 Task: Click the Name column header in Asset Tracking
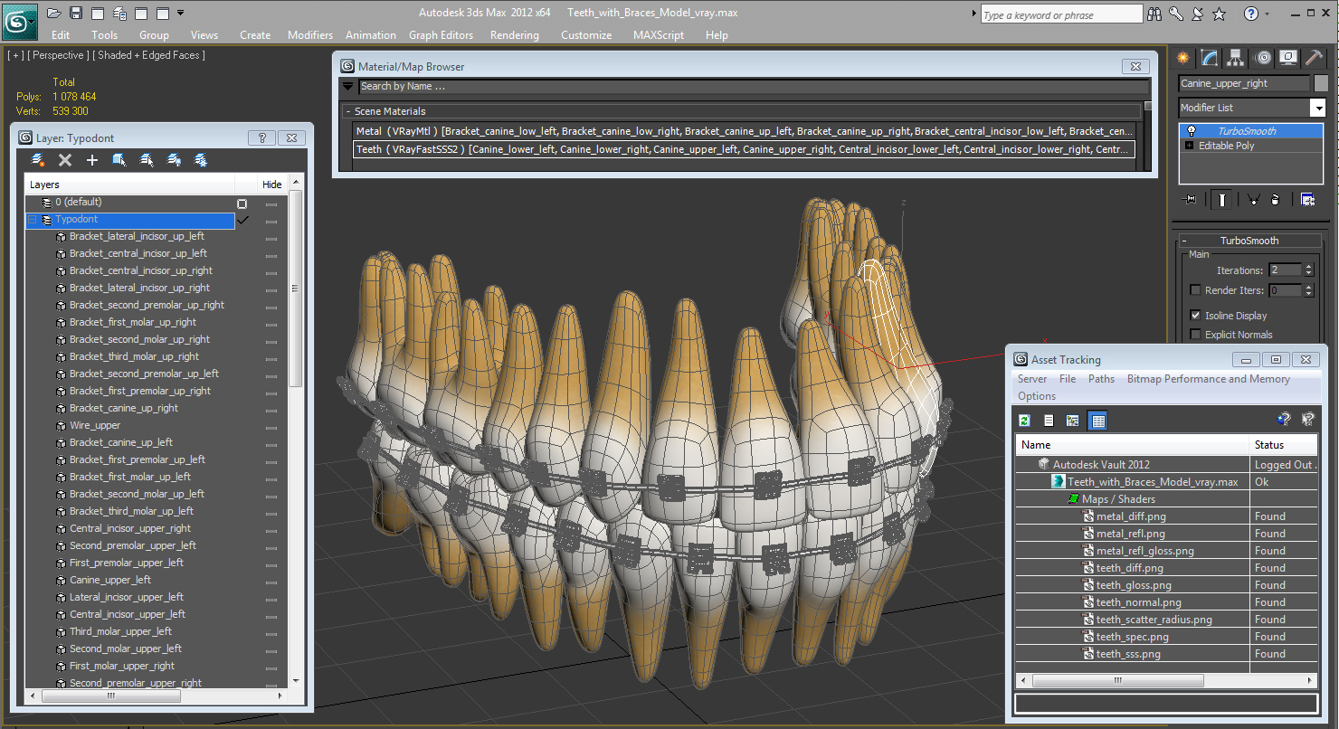[1132, 445]
